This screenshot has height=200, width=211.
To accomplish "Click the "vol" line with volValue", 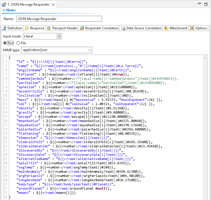I will 85,104.
